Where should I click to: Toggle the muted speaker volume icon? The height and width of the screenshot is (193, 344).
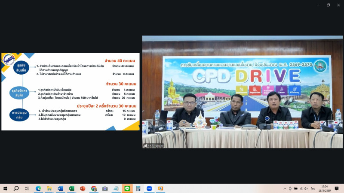(306, 188)
